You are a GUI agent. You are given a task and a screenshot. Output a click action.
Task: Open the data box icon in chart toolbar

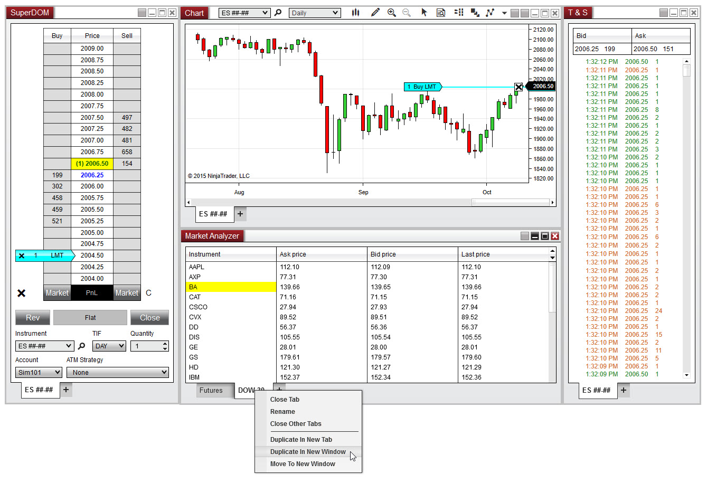click(441, 13)
